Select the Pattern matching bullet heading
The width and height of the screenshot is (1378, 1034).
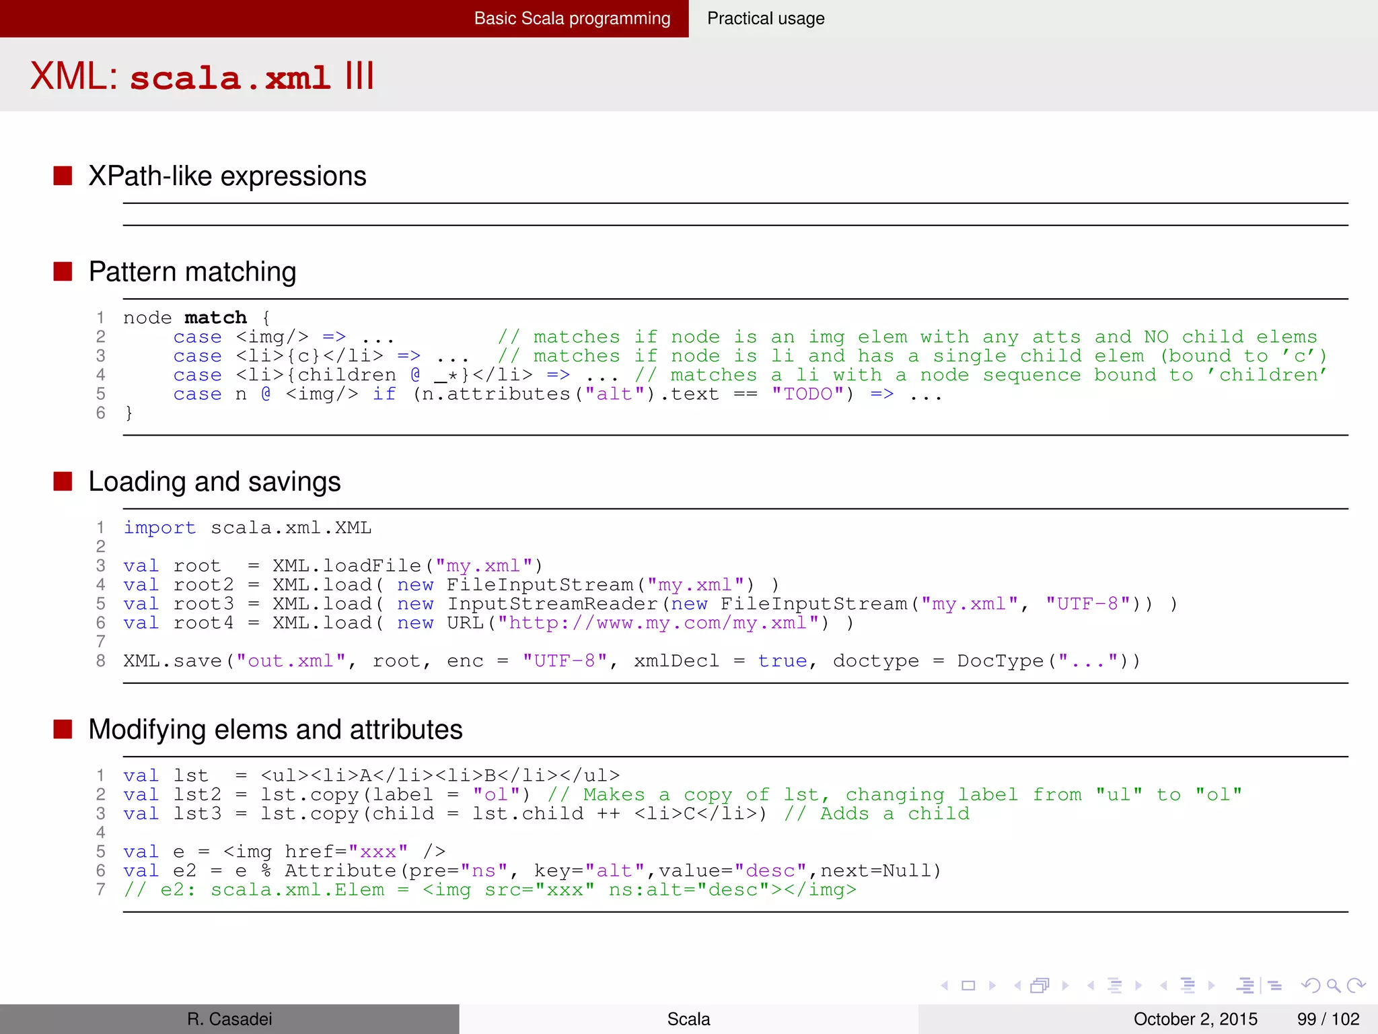click(x=192, y=272)
